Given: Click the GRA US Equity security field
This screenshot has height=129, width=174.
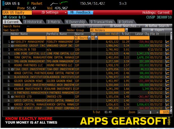Looking at the screenshot, I should click(x=17, y=13).
